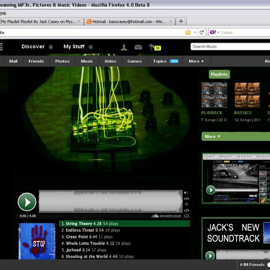Click the profile person icon
This screenshot has height=270, width=270.
tap(124, 47)
